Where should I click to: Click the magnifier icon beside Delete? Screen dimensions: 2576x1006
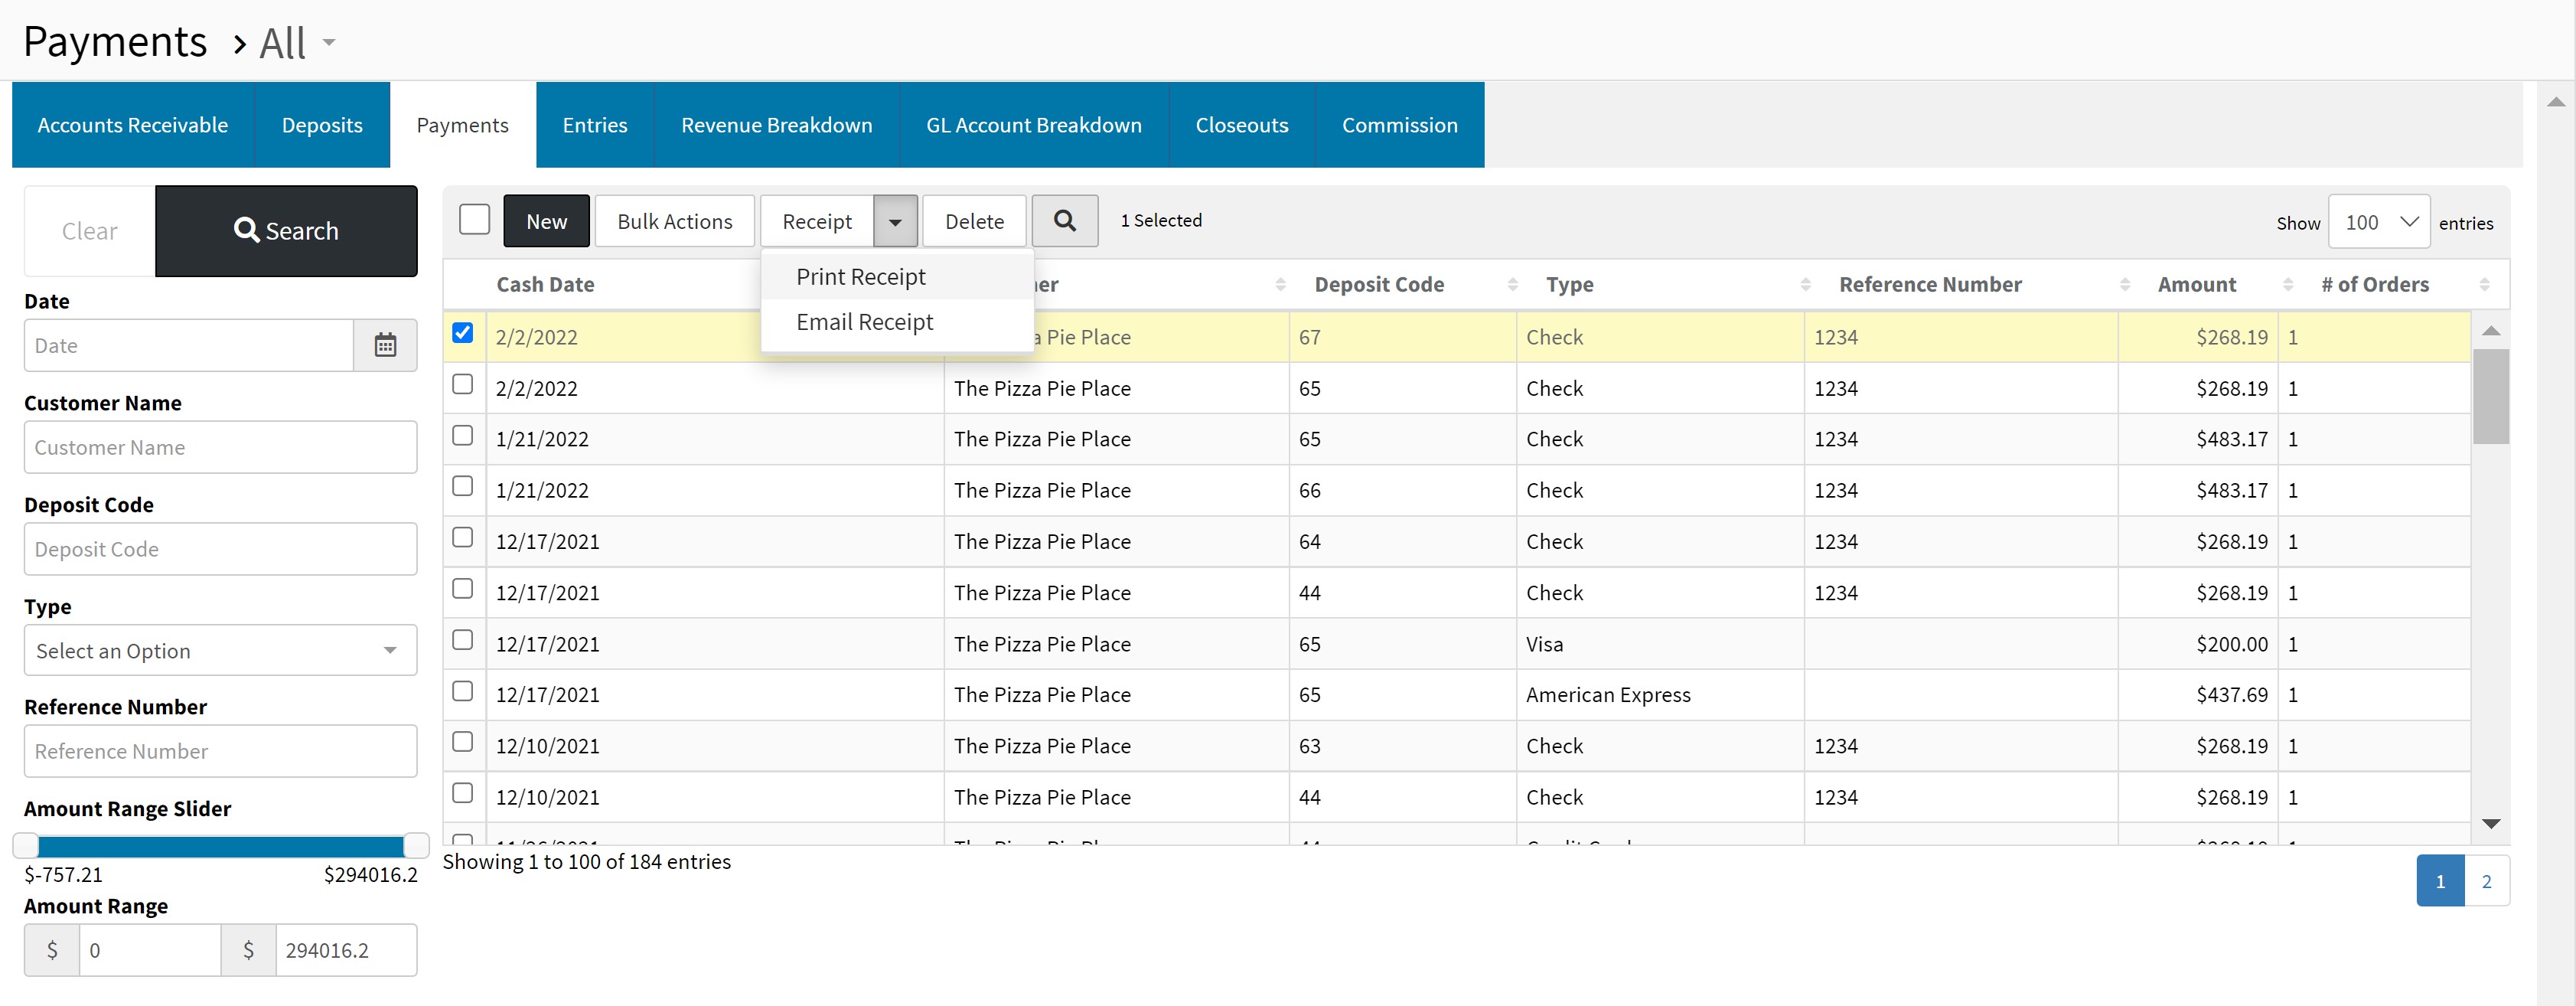pos(1064,221)
